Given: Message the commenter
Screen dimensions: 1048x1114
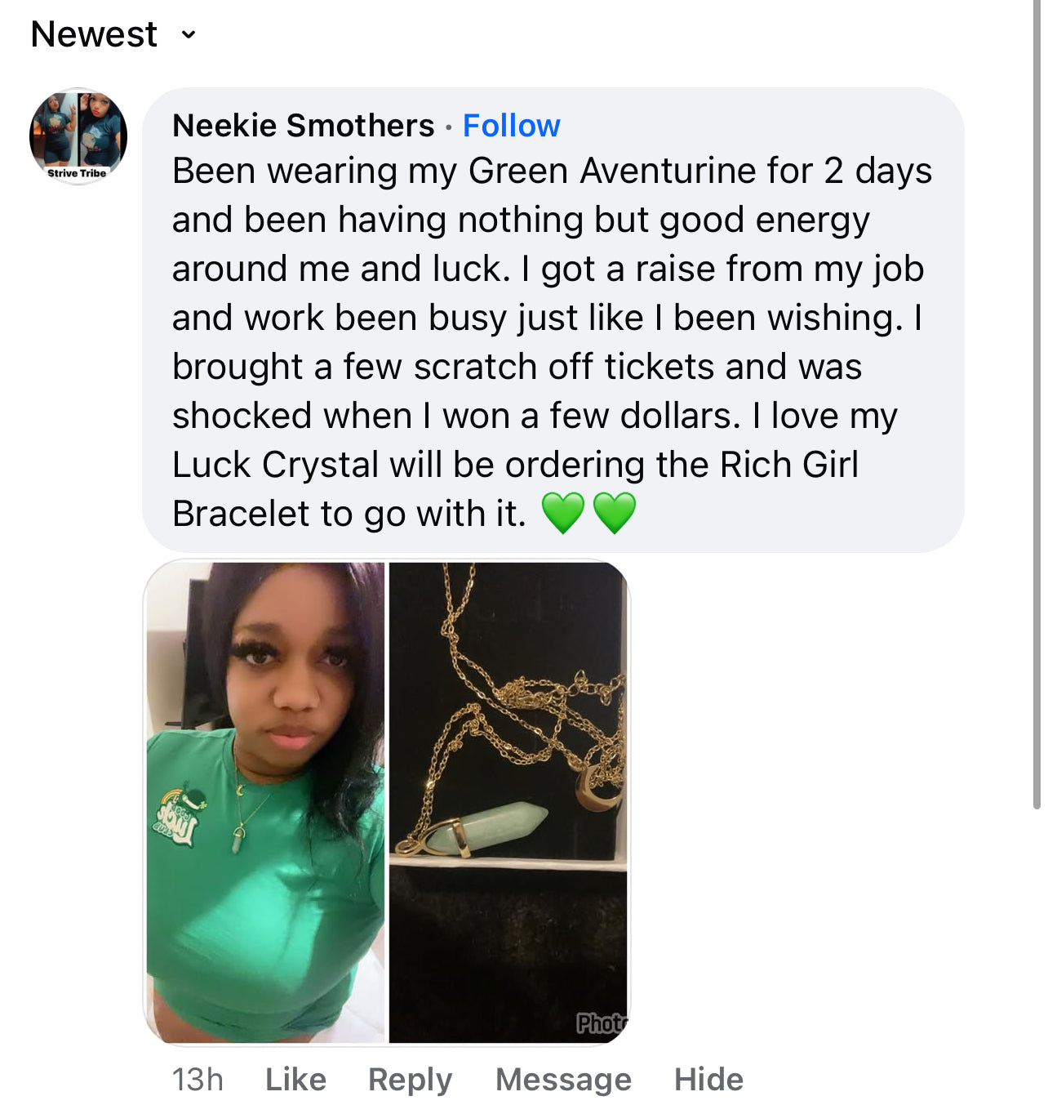Looking at the screenshot, I should tap(563, 1080).
